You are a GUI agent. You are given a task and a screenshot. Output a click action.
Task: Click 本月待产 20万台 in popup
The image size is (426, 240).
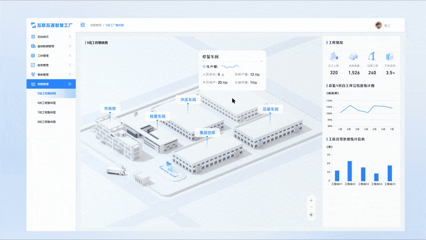pos(215,82)
